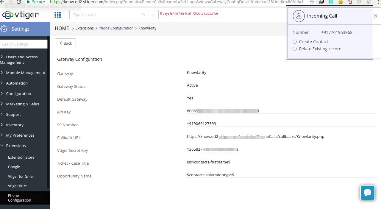
Task: Go to HOME breadcrumb
Action: [x=62, y=28]
